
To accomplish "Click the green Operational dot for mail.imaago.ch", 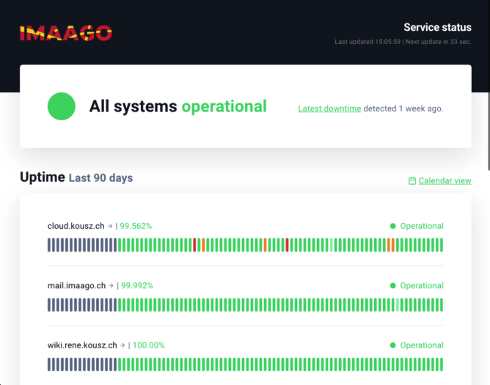I will click(393, 285).
